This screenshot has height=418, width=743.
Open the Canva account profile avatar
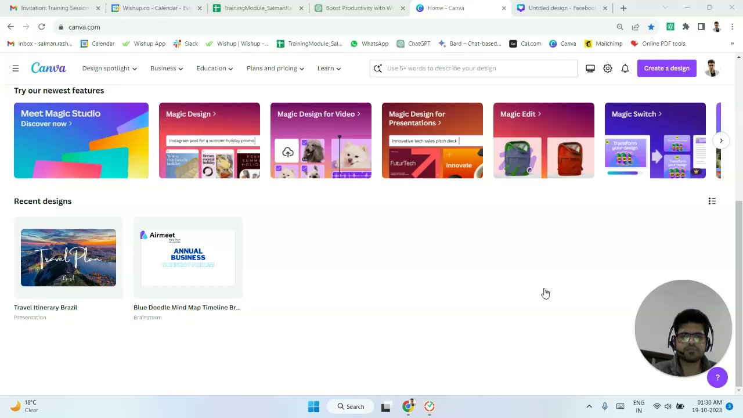click(x=712, y=68)
